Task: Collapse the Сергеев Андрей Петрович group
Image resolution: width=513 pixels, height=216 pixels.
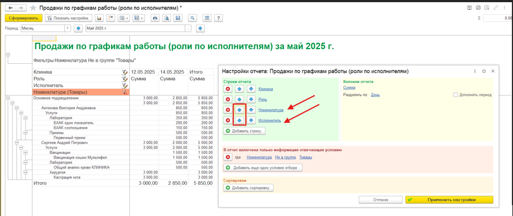Action: pyautogui.click(x=17, y=143)
